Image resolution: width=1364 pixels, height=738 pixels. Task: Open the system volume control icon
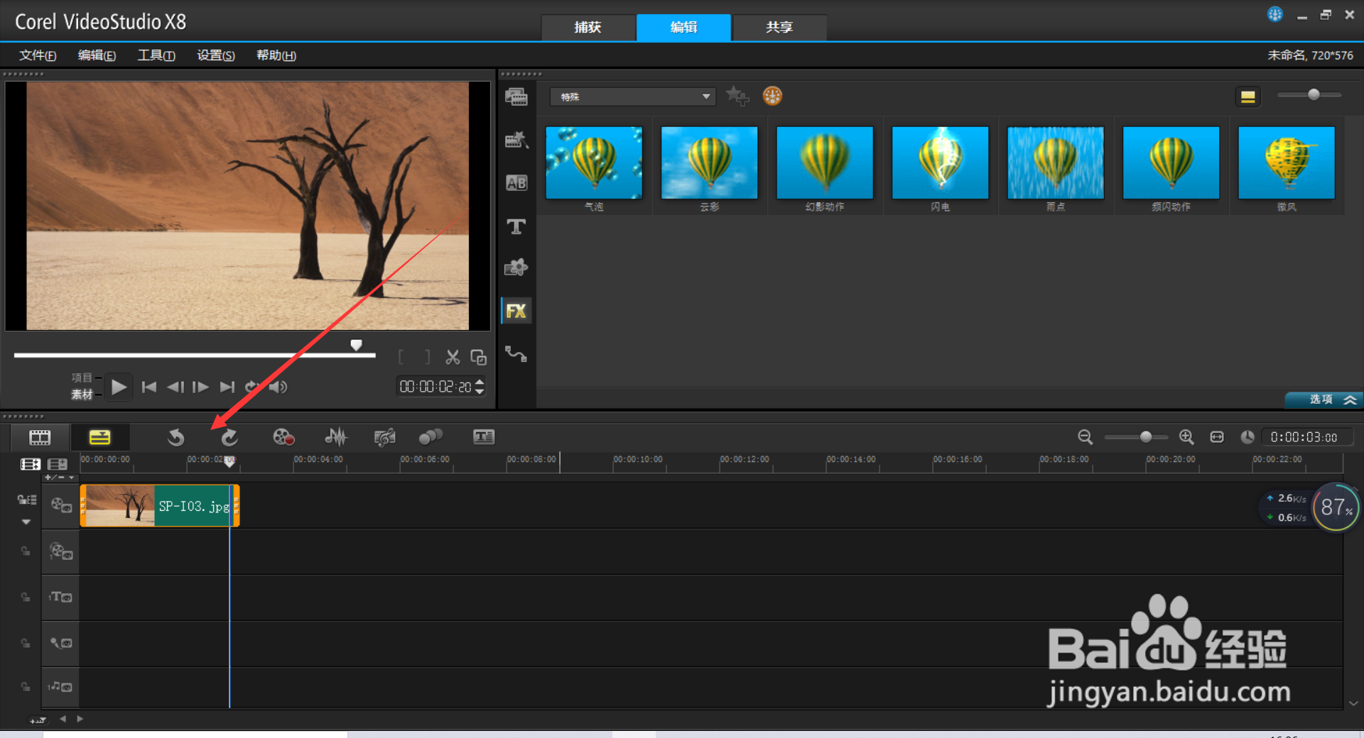point(278,387)
